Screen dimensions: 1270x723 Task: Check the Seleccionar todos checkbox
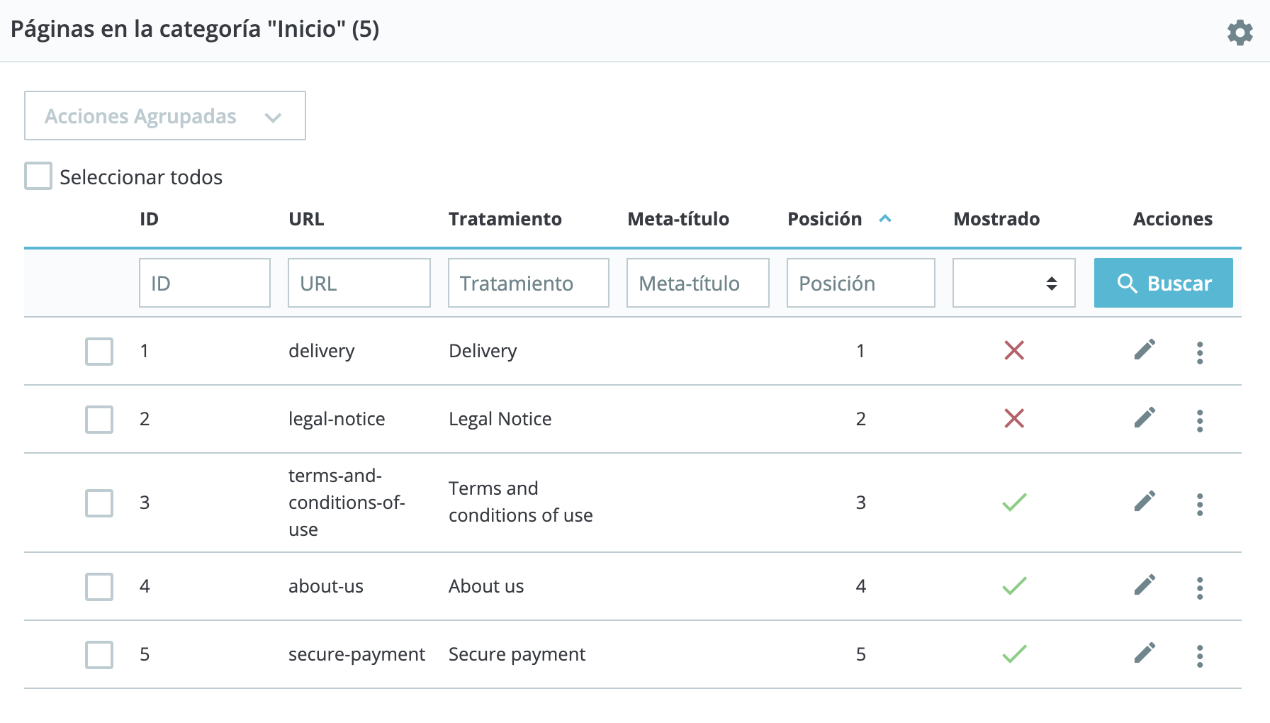click(x=38, y=176)
